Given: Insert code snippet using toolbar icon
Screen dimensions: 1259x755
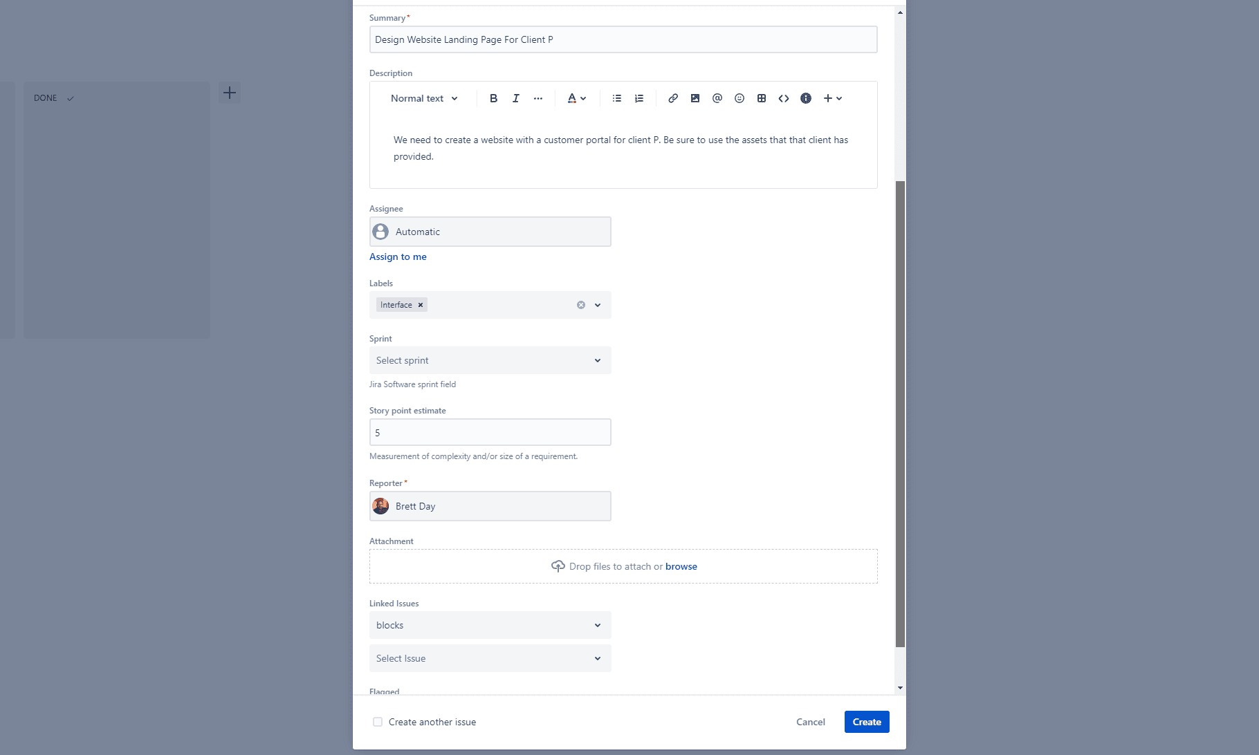Looking at the screenshot, I should click(783, 98).
